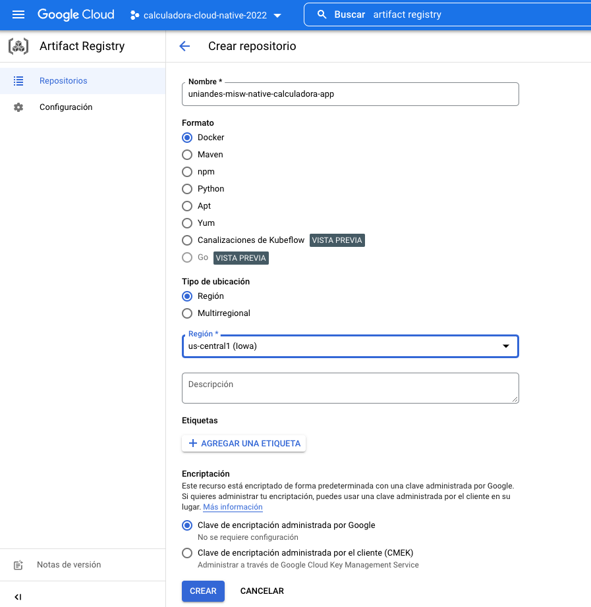Collapse the sidebar navigation panel
Image resolution: width=591 pixels, height=607 pixels.
coord(18,596)
